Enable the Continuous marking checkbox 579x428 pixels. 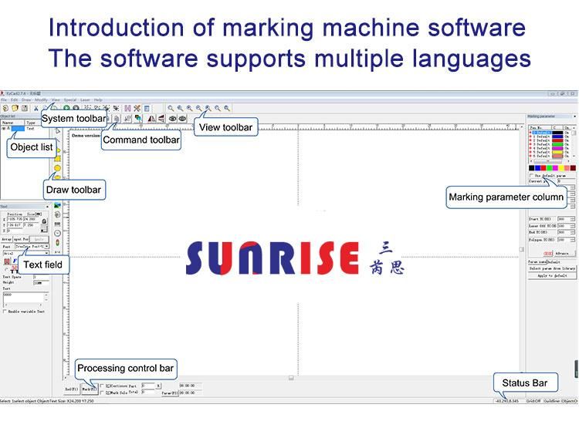[x=102, y=386]
